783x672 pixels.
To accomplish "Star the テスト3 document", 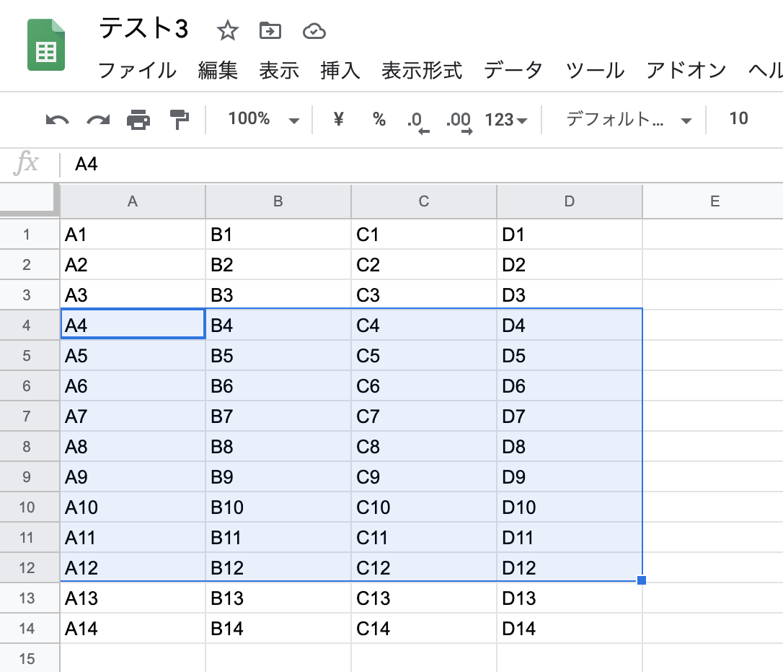I will (227, 30).
